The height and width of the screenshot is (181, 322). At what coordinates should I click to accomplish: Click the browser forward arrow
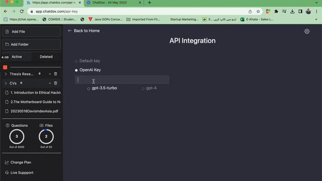(x=14, y=11)
